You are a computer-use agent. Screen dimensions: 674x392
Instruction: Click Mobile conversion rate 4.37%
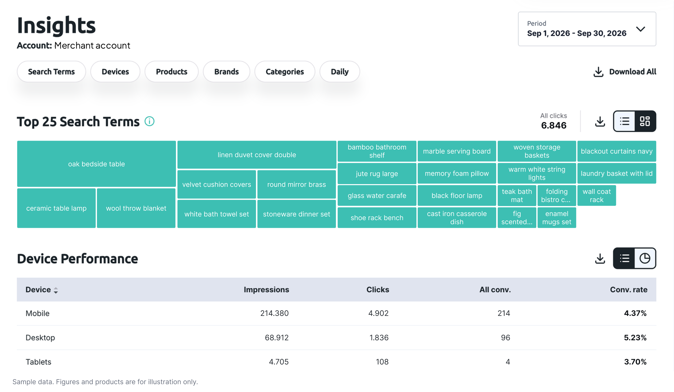tap(635, 313)
